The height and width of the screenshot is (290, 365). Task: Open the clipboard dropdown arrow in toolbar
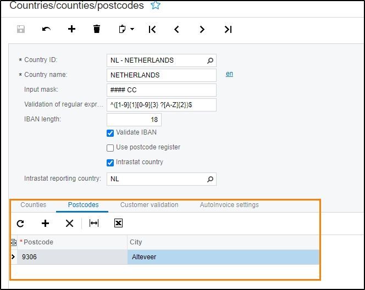pos(132,29)
